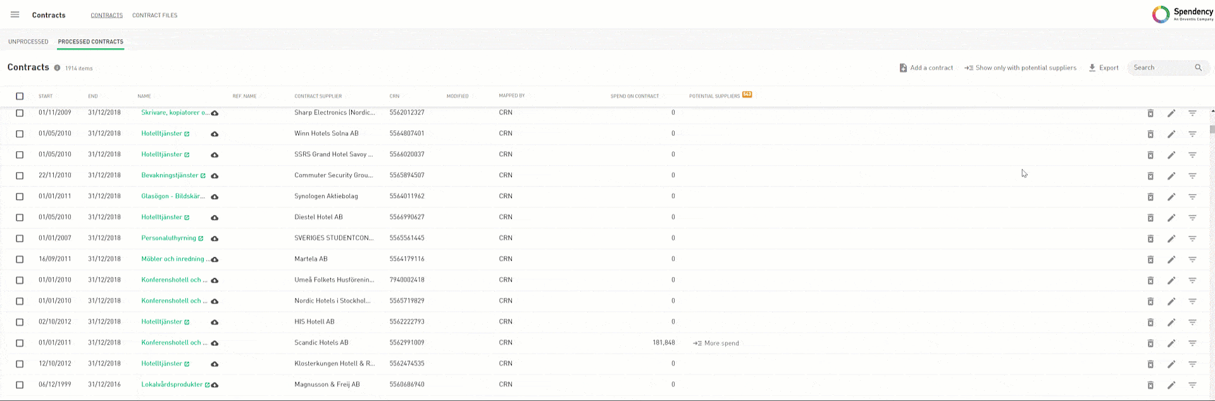
Task: Sort by the START column header
Action: [46, 96]
